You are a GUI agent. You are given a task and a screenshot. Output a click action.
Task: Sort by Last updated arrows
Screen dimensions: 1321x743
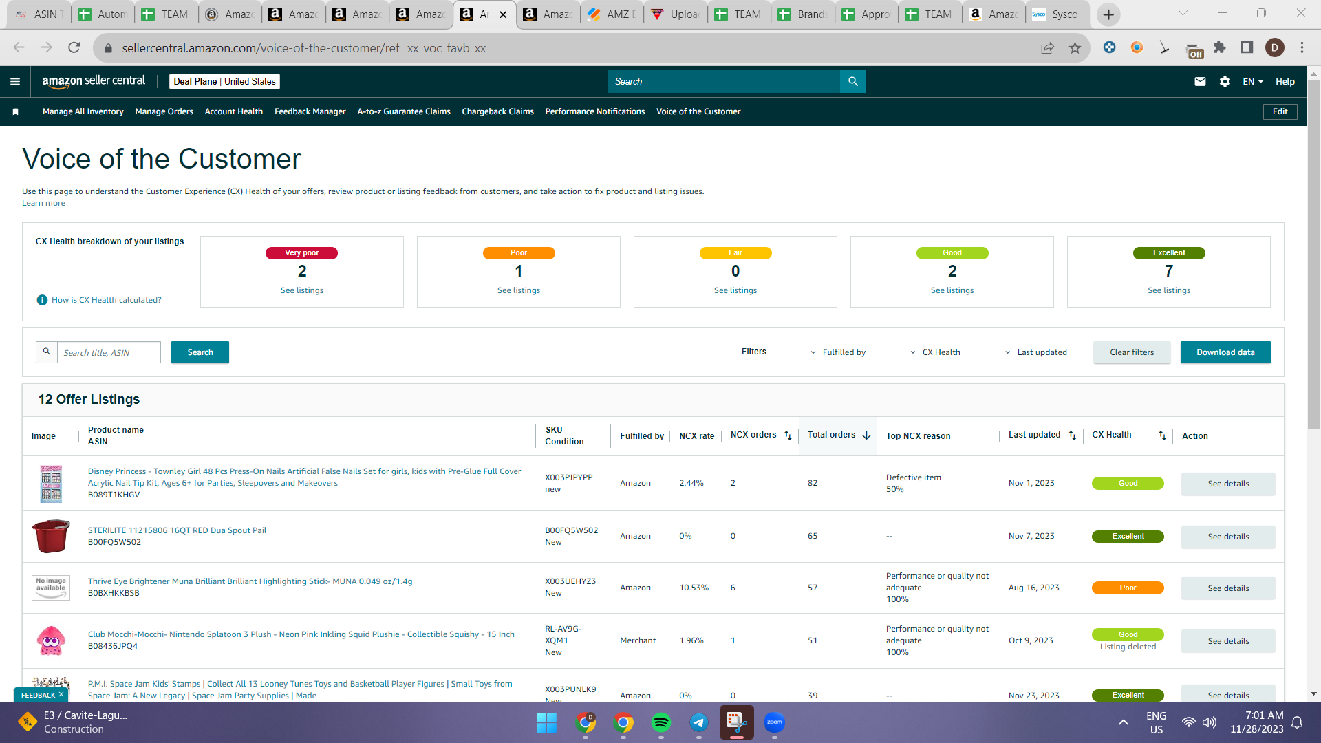tap(1072, 435)
